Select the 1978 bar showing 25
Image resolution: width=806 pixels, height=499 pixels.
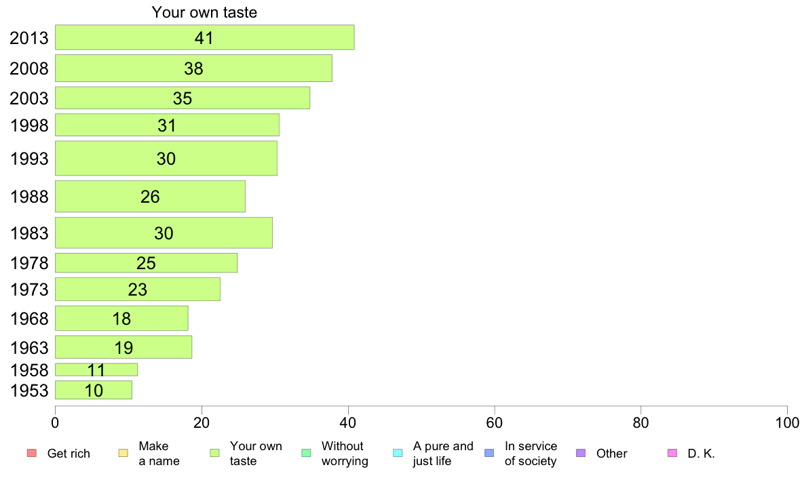click(146, 263)
